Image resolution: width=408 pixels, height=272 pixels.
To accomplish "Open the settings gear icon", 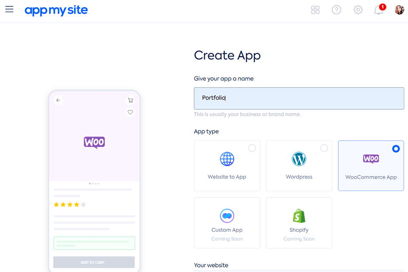I will point(358,10).
